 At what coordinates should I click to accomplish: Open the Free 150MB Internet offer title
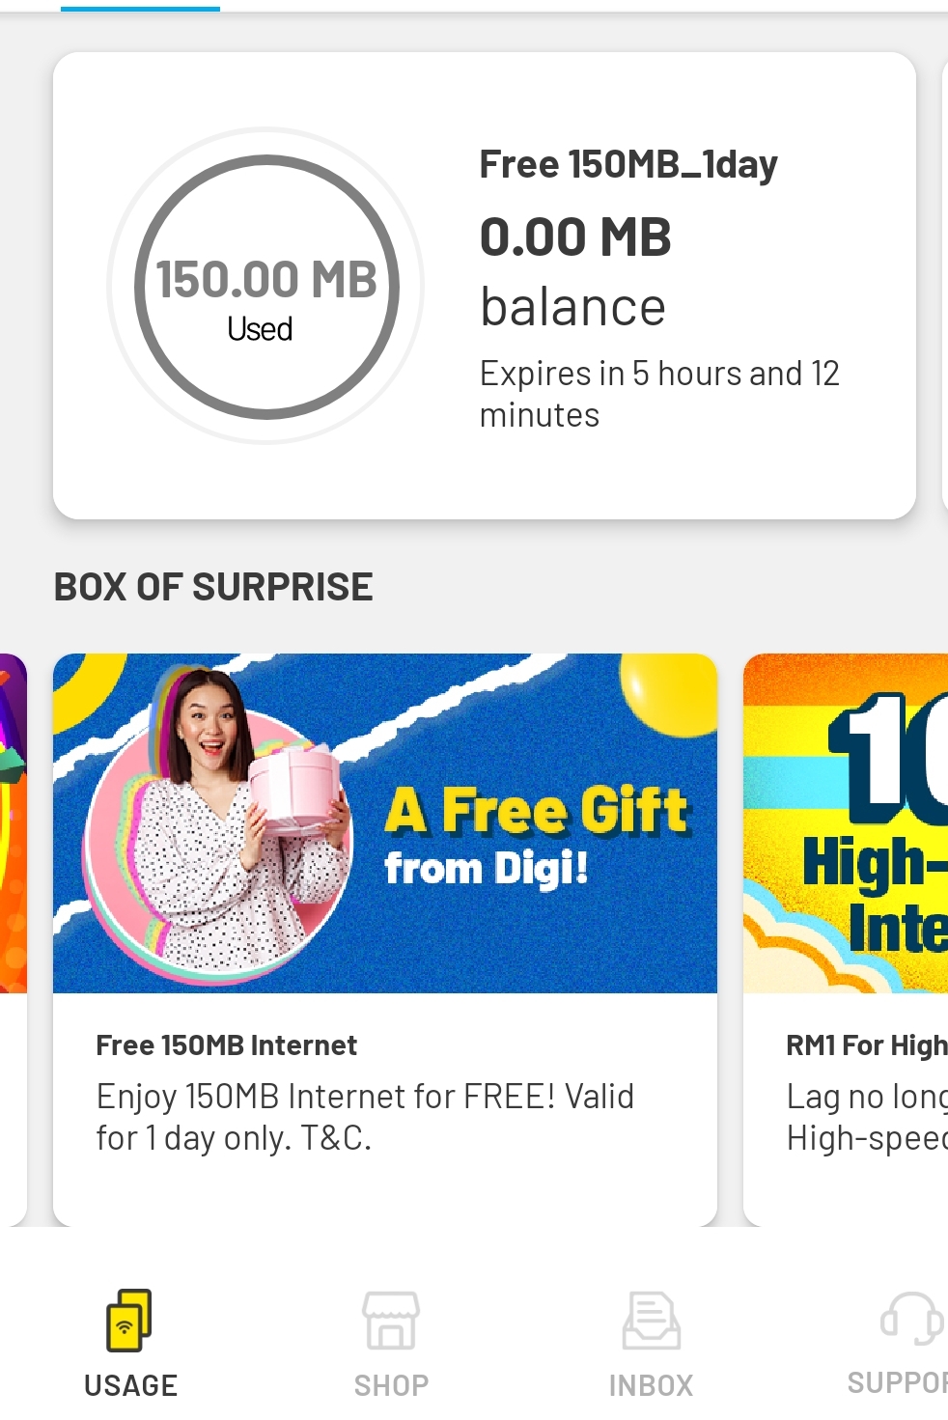[227, 1045]
